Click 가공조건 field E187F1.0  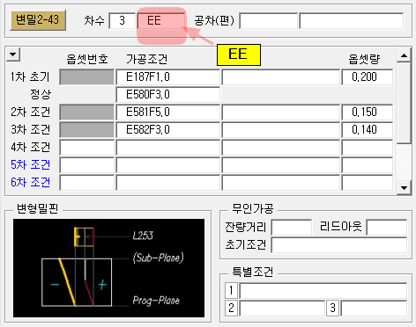point(168,77)
